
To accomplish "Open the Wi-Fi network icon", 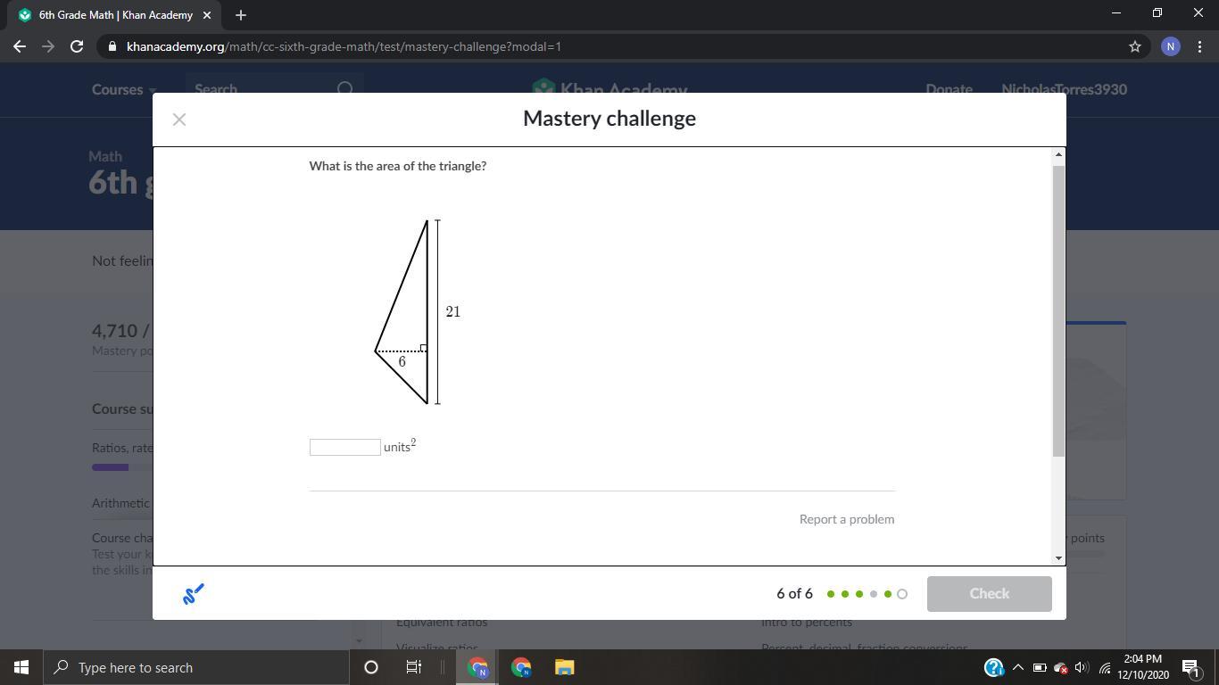I will coord(1104,667).
